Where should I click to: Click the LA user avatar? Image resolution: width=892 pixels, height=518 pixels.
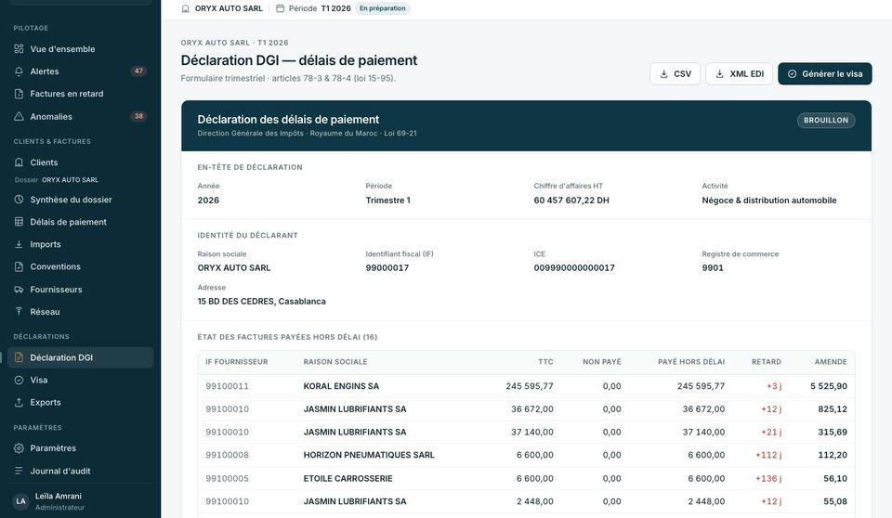21,501
